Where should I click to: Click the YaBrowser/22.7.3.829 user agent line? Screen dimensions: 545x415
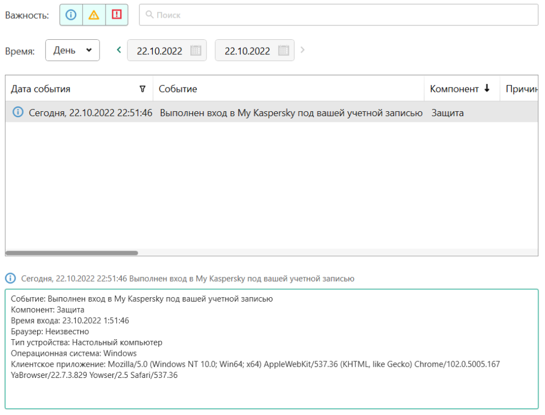click(x=94, y=375)
